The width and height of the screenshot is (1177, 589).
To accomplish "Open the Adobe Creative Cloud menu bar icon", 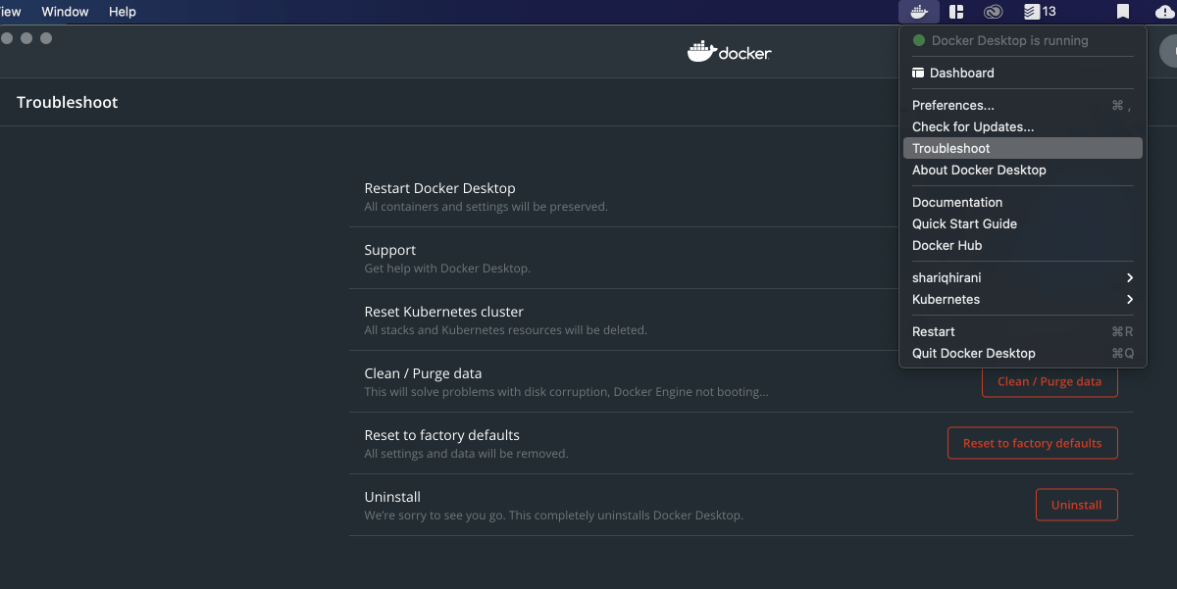I will 993,12.
